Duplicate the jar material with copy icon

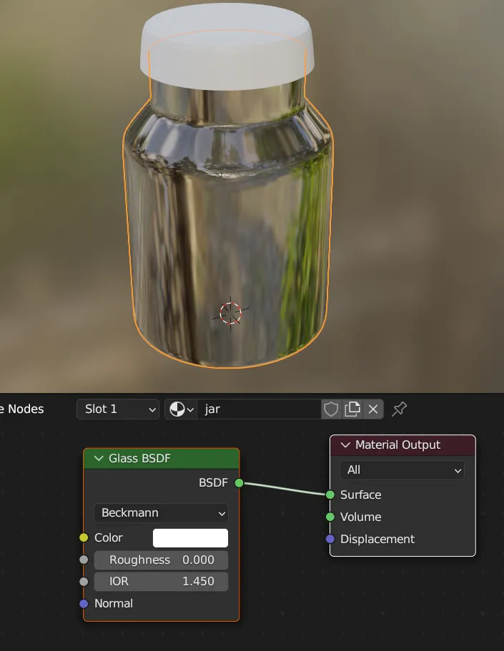(352, 409)
